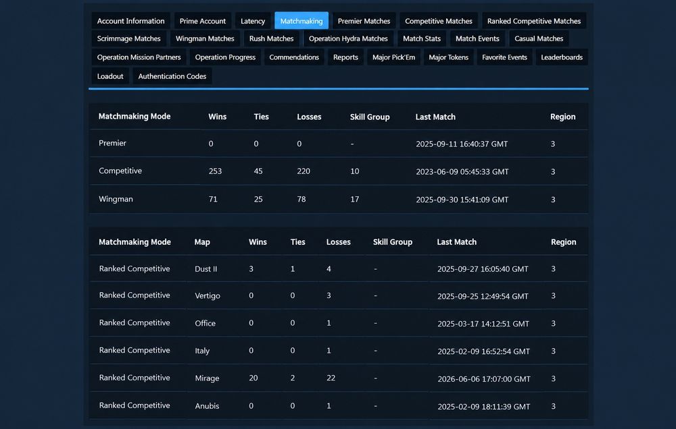Screen dimensions: 676x429
Task: Open the Account Information tab
Action: pyautogui.click(x=130, y=21)
